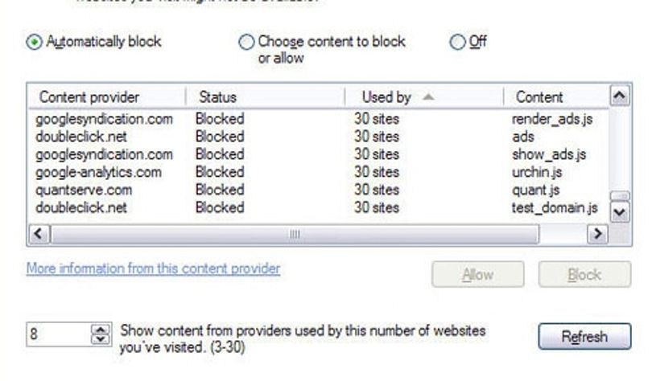Turn filtering Off via the radio button

click(x=457, y=42)
